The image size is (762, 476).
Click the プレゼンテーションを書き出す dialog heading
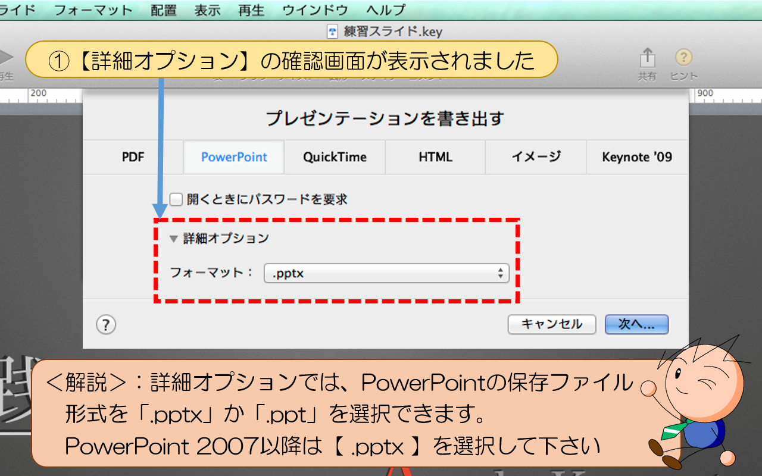pos(385,118)
